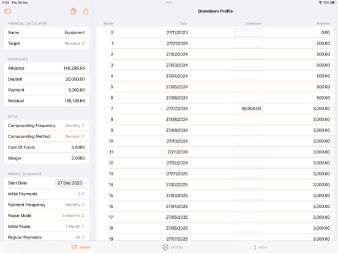Image resolution: width=338 pixels, height=253 pixels.
Task: Open the Compounding Method dropdown
Action: click(x=75, y=136)
